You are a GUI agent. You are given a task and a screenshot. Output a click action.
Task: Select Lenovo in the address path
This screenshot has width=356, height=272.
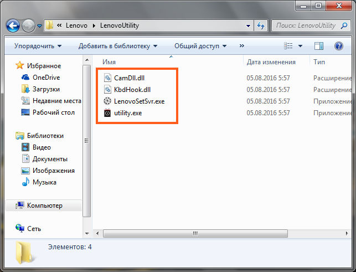76,25
